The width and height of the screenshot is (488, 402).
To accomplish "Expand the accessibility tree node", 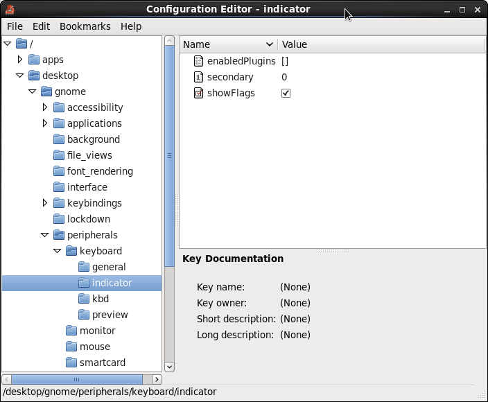I will click(x=45, y=107).
